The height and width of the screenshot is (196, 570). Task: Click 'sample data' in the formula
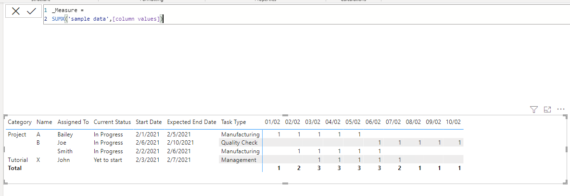click(x=88, y=19)
